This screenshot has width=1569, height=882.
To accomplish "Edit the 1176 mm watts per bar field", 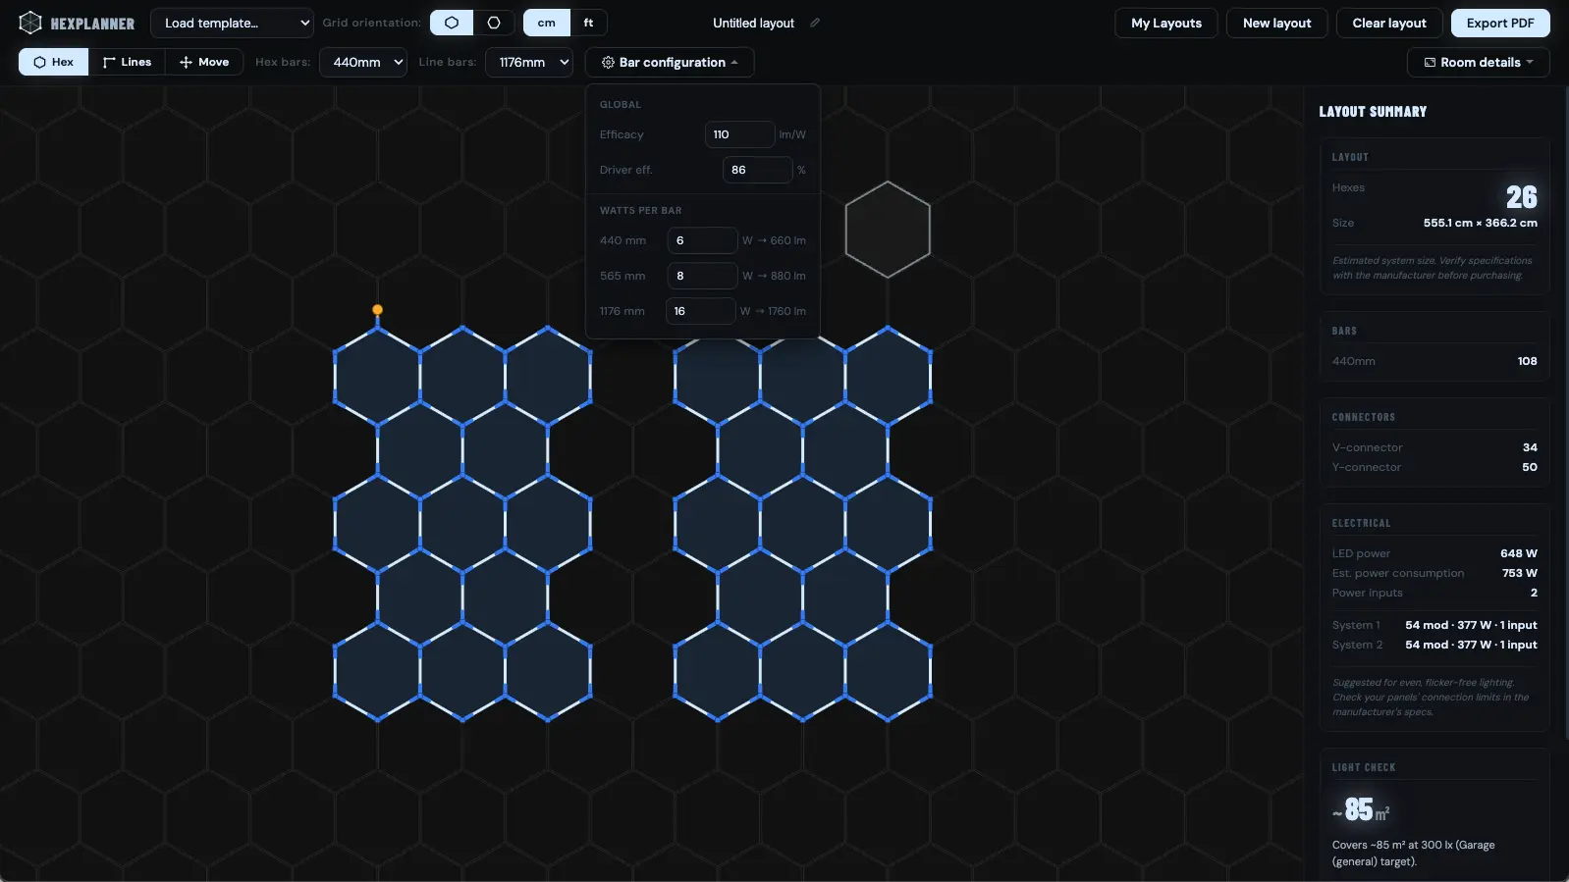I will (x=700, y=311).
